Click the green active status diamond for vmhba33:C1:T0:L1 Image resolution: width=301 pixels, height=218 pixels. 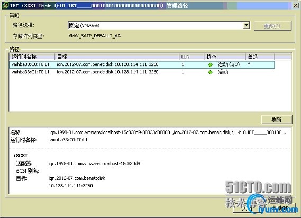coord(211,72)
